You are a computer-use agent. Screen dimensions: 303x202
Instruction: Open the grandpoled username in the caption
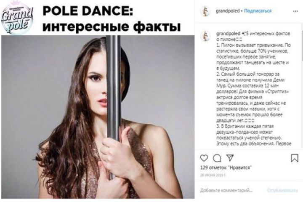(228, 34)
